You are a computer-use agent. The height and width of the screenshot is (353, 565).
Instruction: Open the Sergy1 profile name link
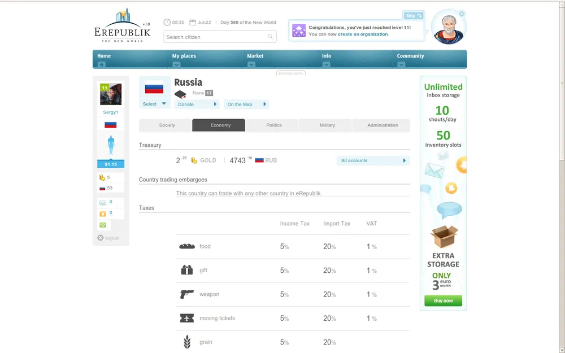(x=111, y=112)
